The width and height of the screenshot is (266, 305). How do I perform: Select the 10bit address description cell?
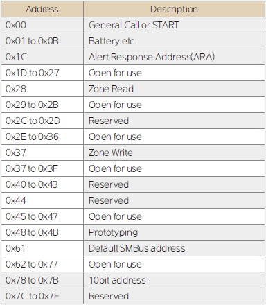pyautogui.click(x=174, y=280)
